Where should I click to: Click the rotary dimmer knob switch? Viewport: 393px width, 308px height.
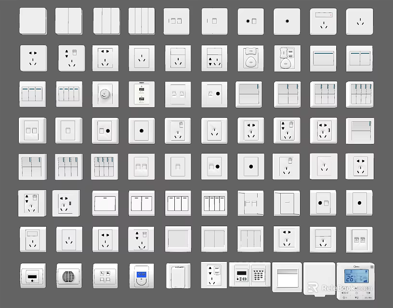[x=105, y=94]
